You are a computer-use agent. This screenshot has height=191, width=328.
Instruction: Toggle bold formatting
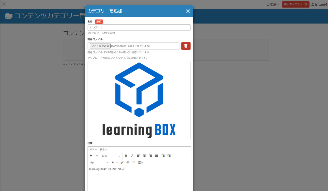(126, 156)
